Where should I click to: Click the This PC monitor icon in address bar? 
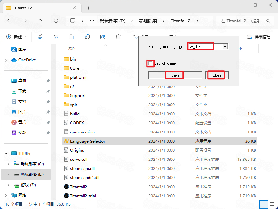[73, 21]
